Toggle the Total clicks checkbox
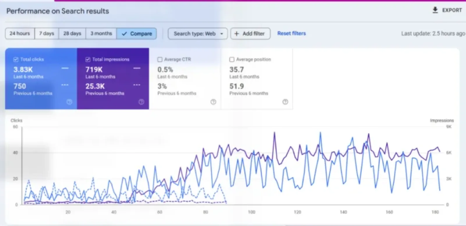Screen dimensions: 466x226 (x=16, y=59)
